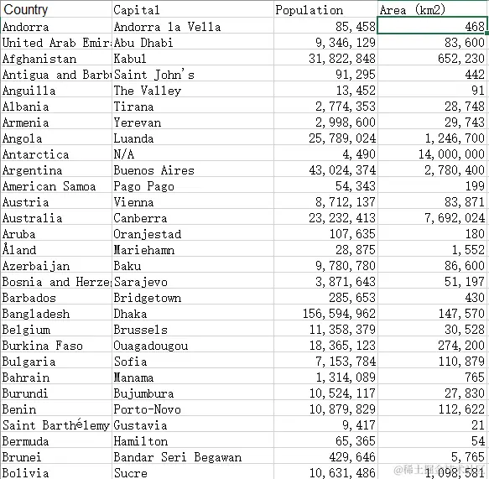
Task: Click the United Arab Emirates cell
Action: click(56, 41)
